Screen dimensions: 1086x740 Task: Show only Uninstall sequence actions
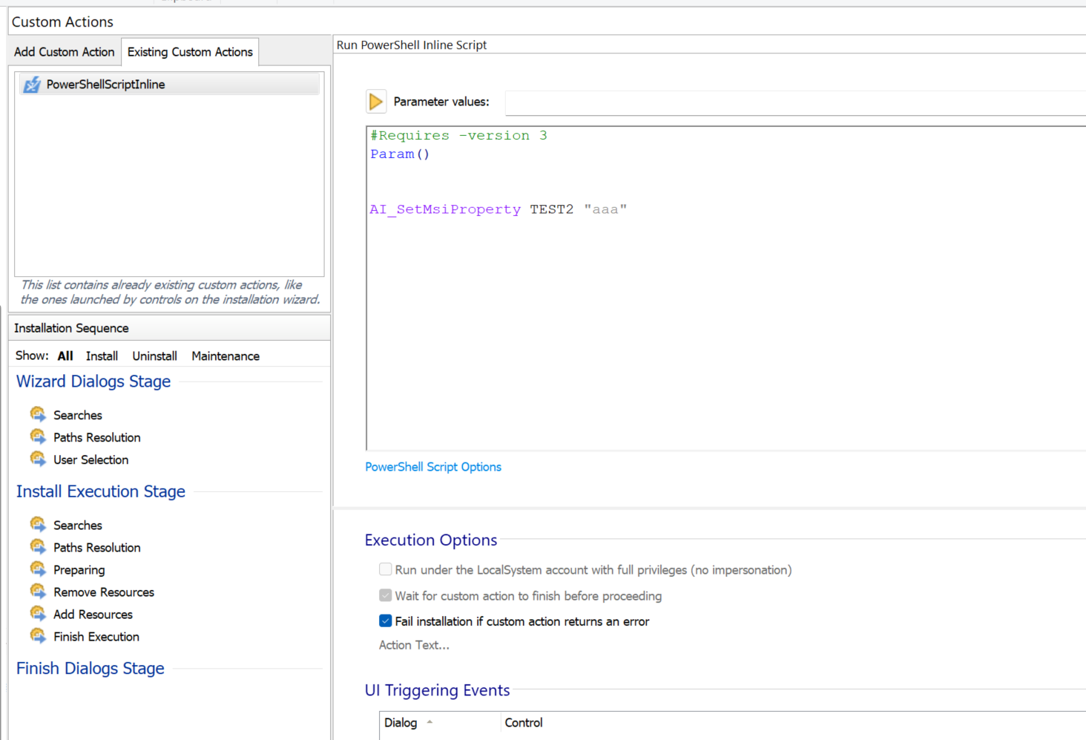pos(154,356)
